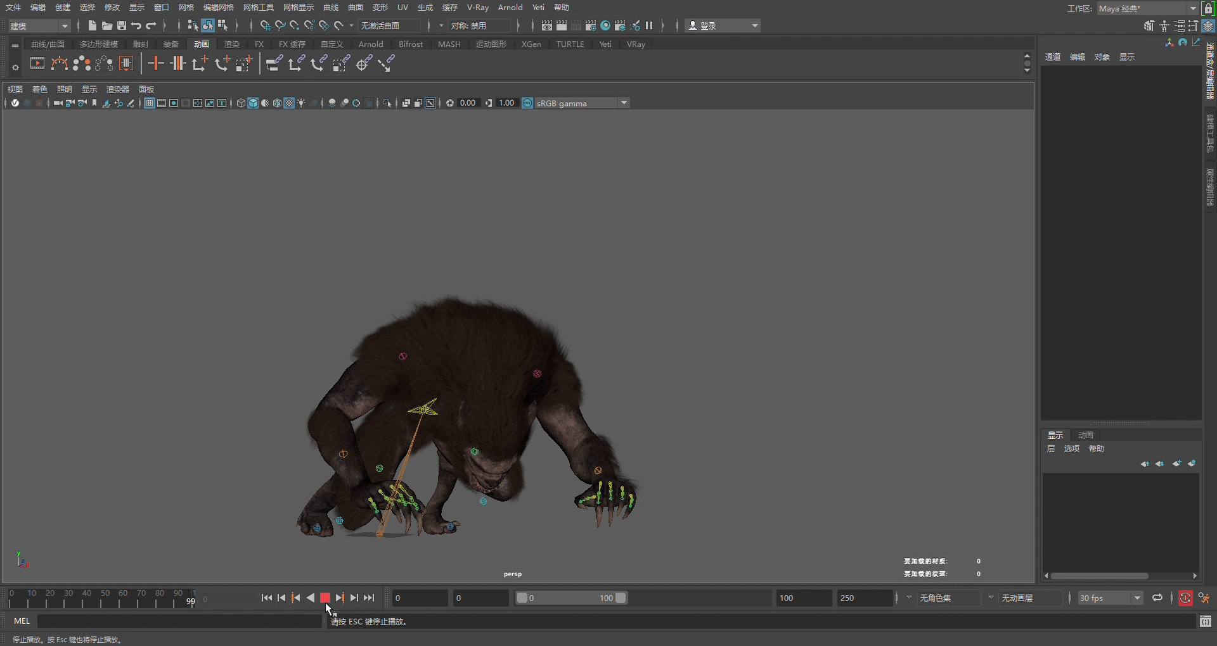1217x646 pixels.
Task: Open the Render View icon (clapperboard) in status line
Action: pyautogui.click(x=546, y=25)
